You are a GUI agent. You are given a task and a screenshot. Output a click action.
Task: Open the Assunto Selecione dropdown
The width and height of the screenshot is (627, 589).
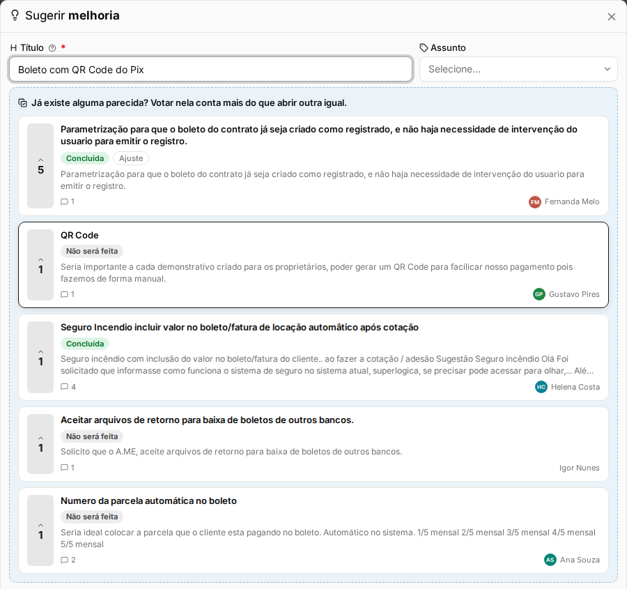click(x=518, y=69)
